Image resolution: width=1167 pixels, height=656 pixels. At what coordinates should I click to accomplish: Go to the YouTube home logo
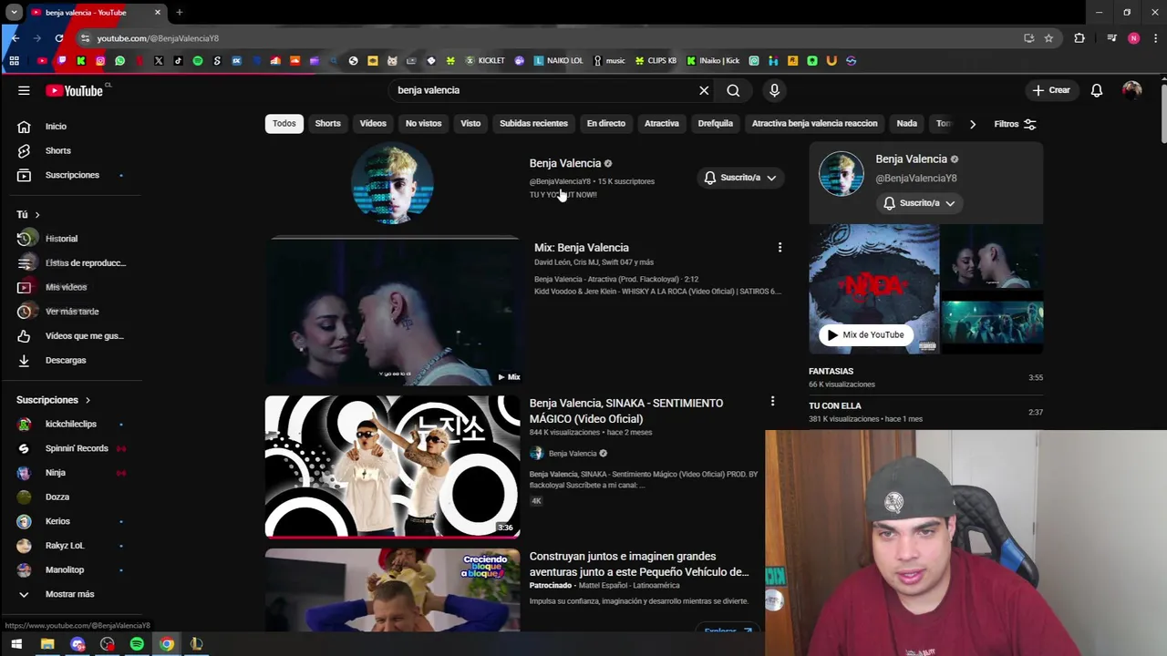tap(75, 90)
